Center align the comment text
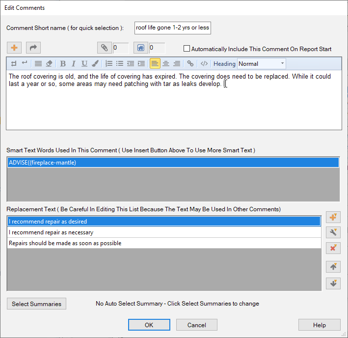 tap(166, 64)
